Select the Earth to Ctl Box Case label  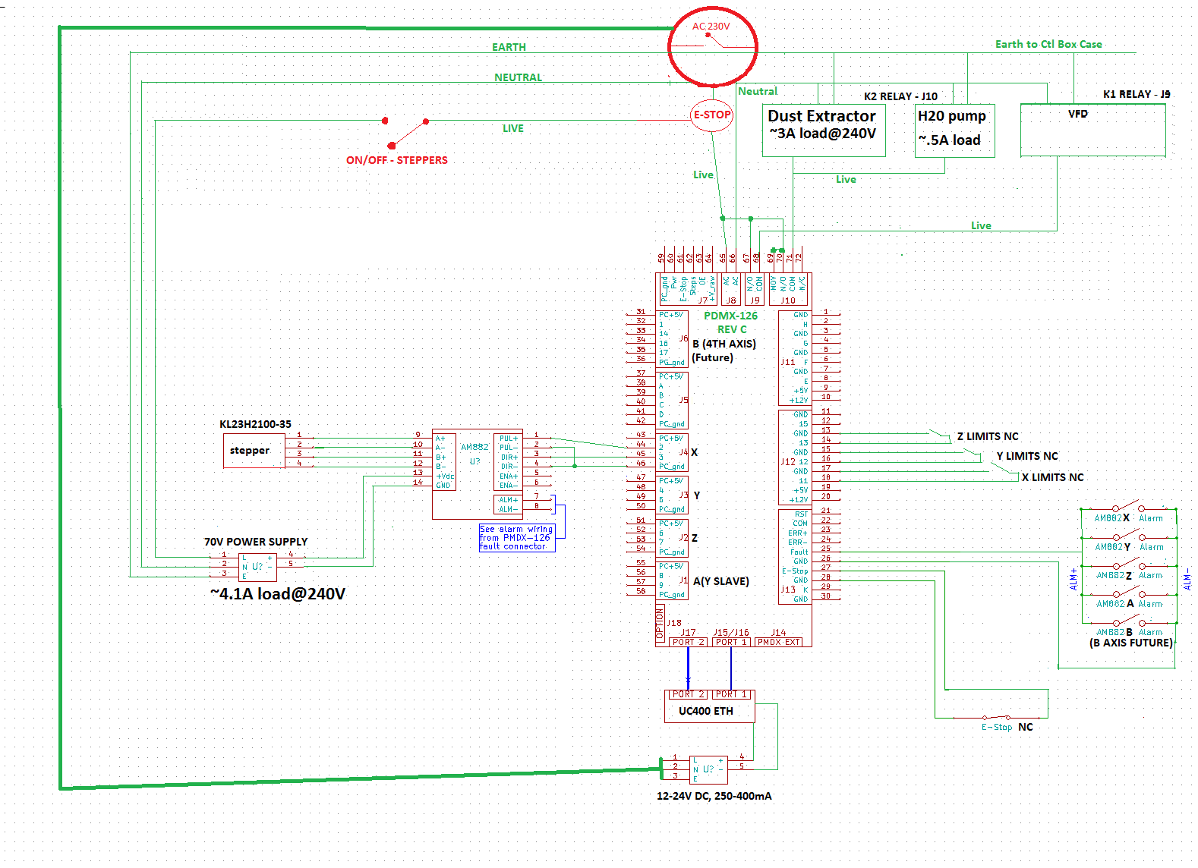click(x=1048, y=44)
